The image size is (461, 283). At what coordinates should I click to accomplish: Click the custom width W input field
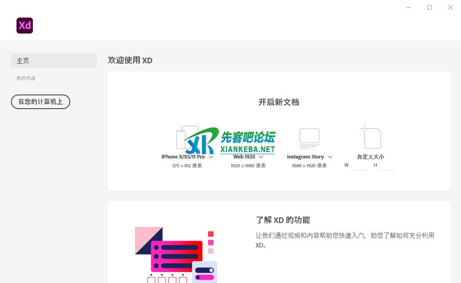tap(358, 166)
